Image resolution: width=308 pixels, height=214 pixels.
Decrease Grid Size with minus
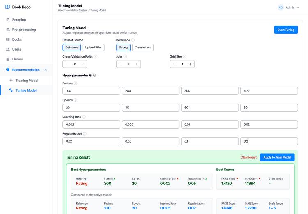[174, 64]
